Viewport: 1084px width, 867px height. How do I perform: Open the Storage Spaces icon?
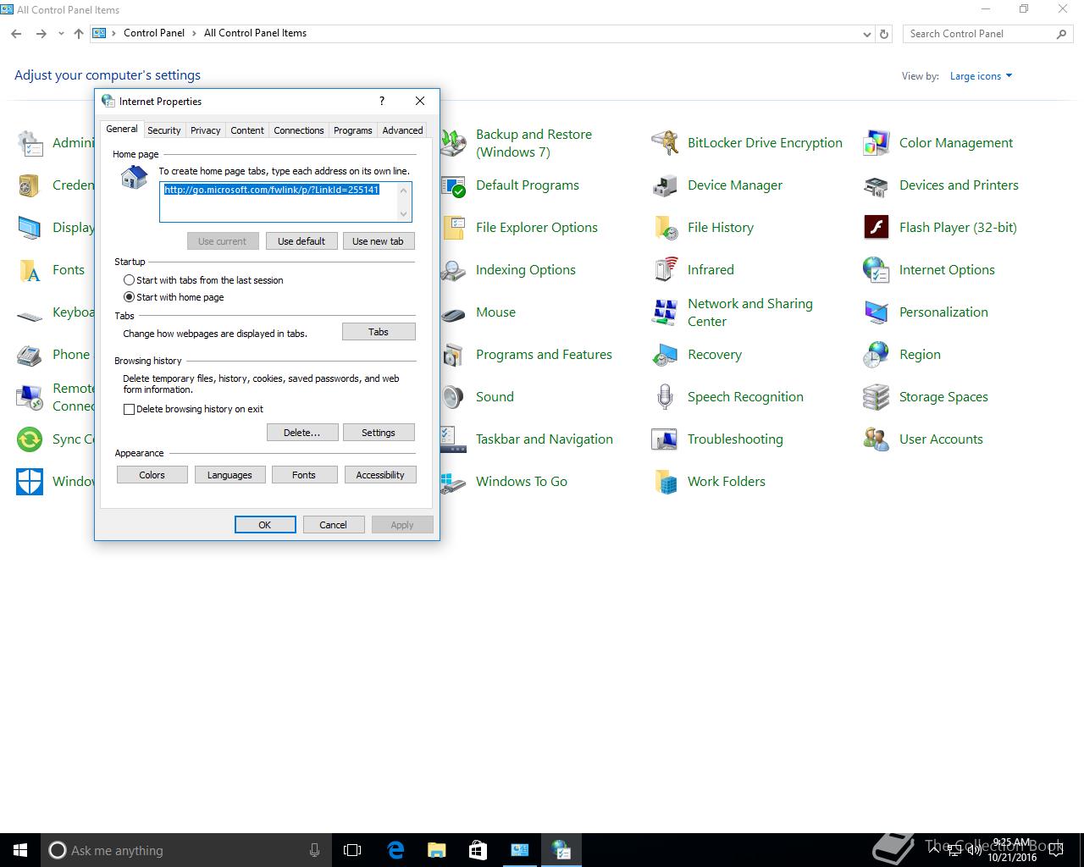877,397
